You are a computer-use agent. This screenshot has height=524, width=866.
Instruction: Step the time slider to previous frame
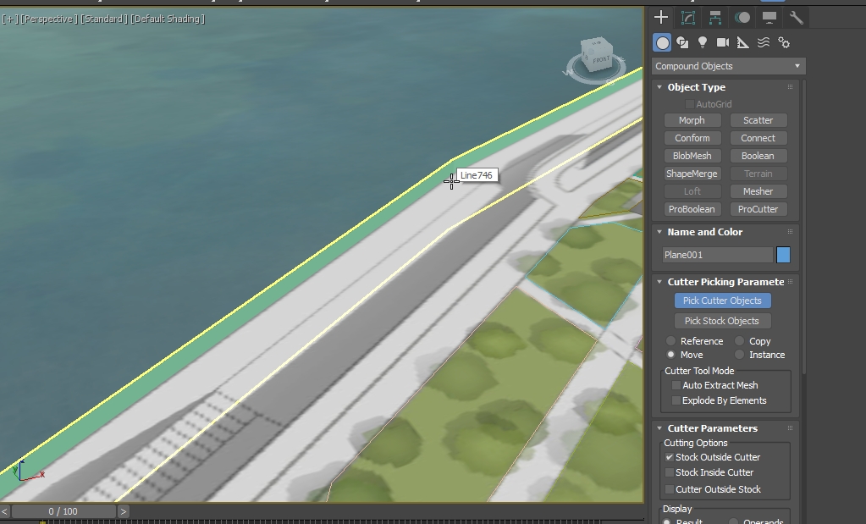click(5, 511)
